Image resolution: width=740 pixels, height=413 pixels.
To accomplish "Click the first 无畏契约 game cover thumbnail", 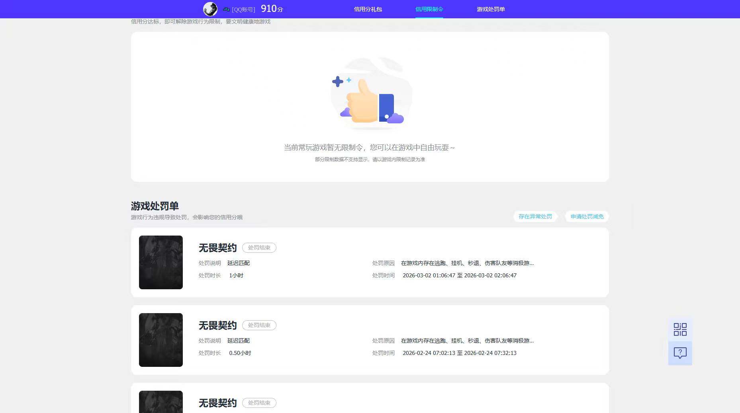I will coord(161,262).
